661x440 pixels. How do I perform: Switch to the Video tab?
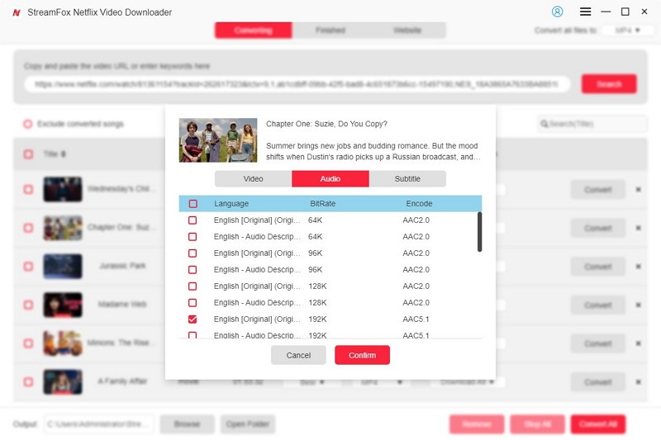[x=253, y=178]
